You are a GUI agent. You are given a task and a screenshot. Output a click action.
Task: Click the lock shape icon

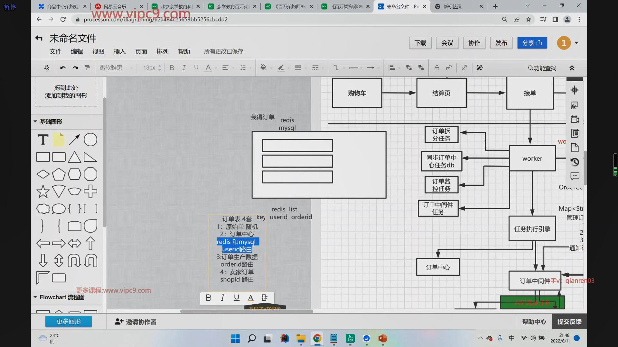pyautogui.click(x=437, y=68)
